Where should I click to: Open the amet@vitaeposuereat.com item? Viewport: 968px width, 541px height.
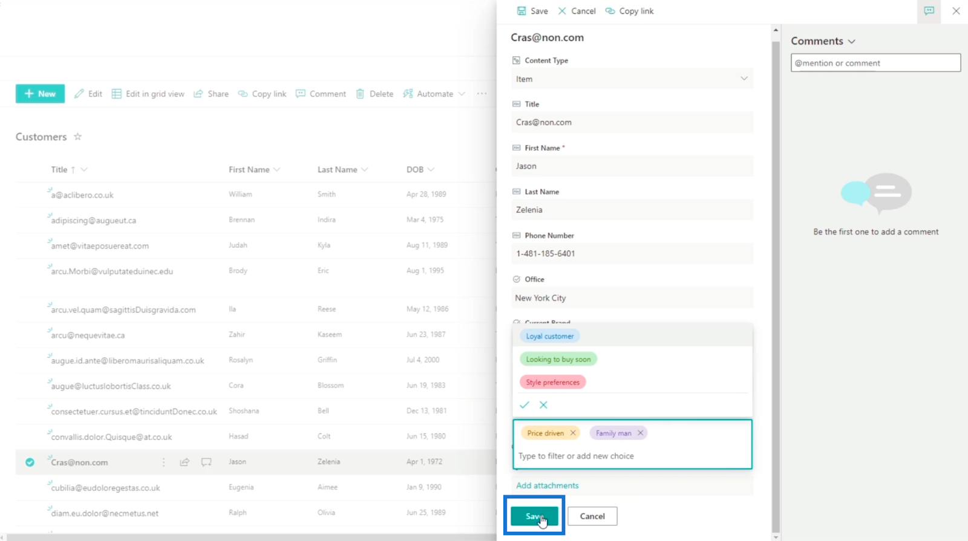click(x=100, y=246)
